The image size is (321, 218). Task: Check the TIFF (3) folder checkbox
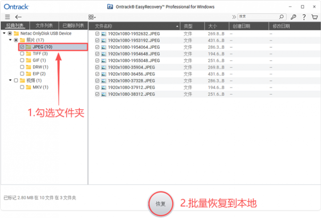tap(22, 53)
